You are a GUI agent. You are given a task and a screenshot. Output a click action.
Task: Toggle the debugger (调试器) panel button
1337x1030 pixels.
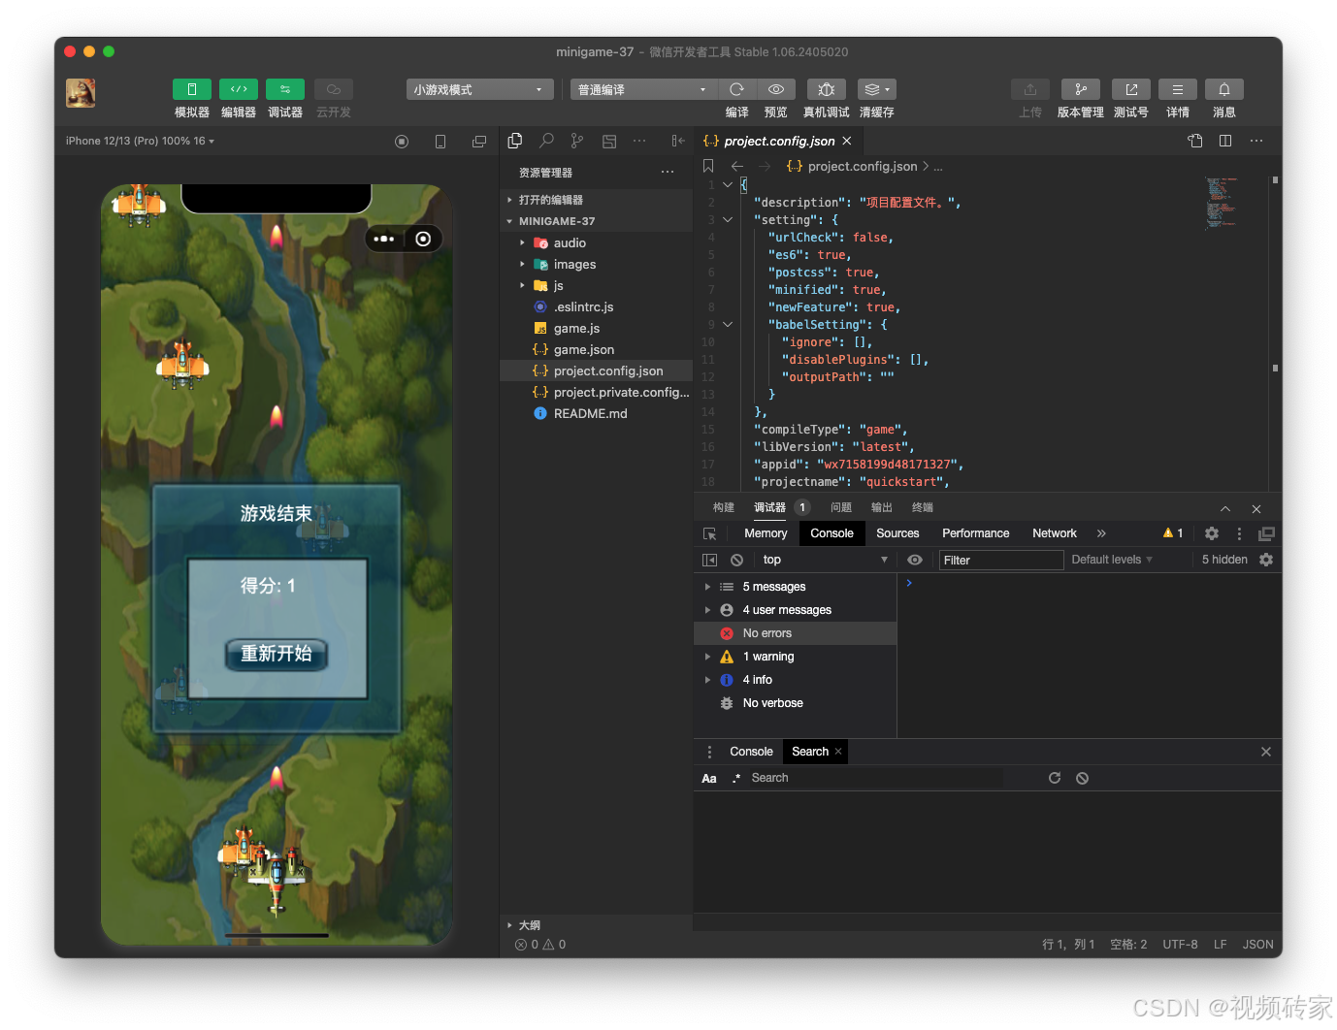coord(285,89)
